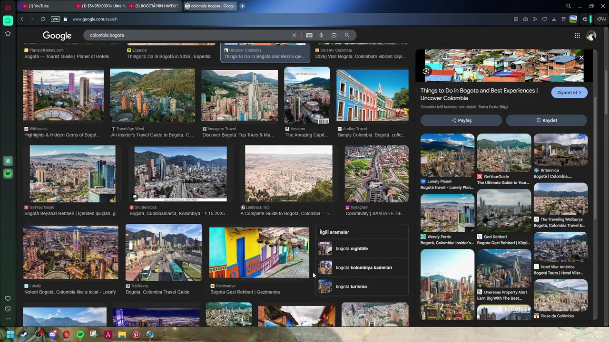
Task: Open history clock in Opera sidebar
Action: [8, 309]
